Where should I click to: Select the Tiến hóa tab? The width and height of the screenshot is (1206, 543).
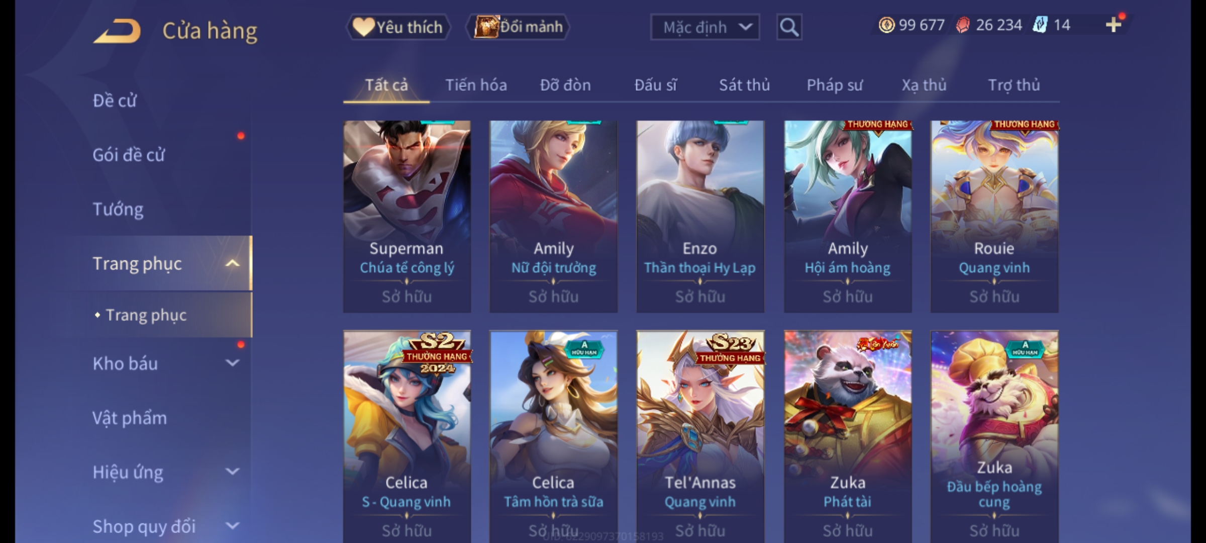point(476,85)
